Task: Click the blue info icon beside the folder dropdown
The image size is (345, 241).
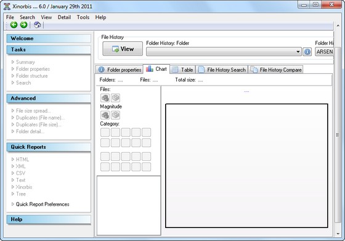Action: click(x=307, y=52)
